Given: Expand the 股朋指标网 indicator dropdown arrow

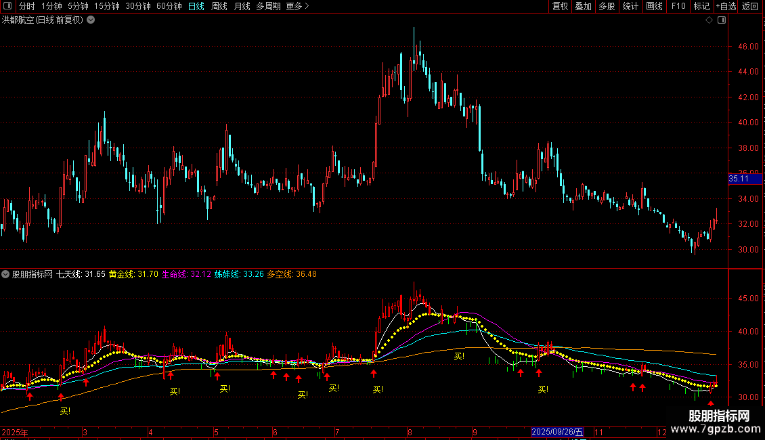Looking at the screenshot, I should [6, 275].
